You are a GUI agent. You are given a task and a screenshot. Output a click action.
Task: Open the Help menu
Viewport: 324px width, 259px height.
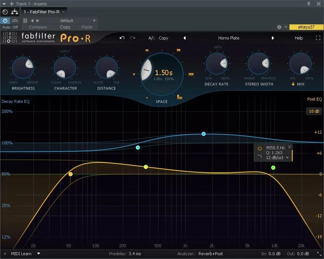[x=299, y=38]
